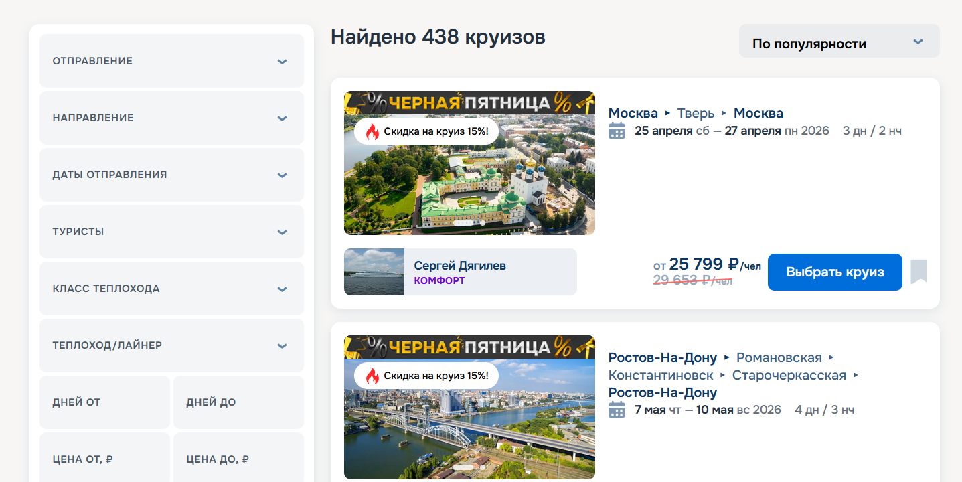The height and width of the screenshot is (482, 962).
Task: Expand the Направление filter
Action: (171, 118)
